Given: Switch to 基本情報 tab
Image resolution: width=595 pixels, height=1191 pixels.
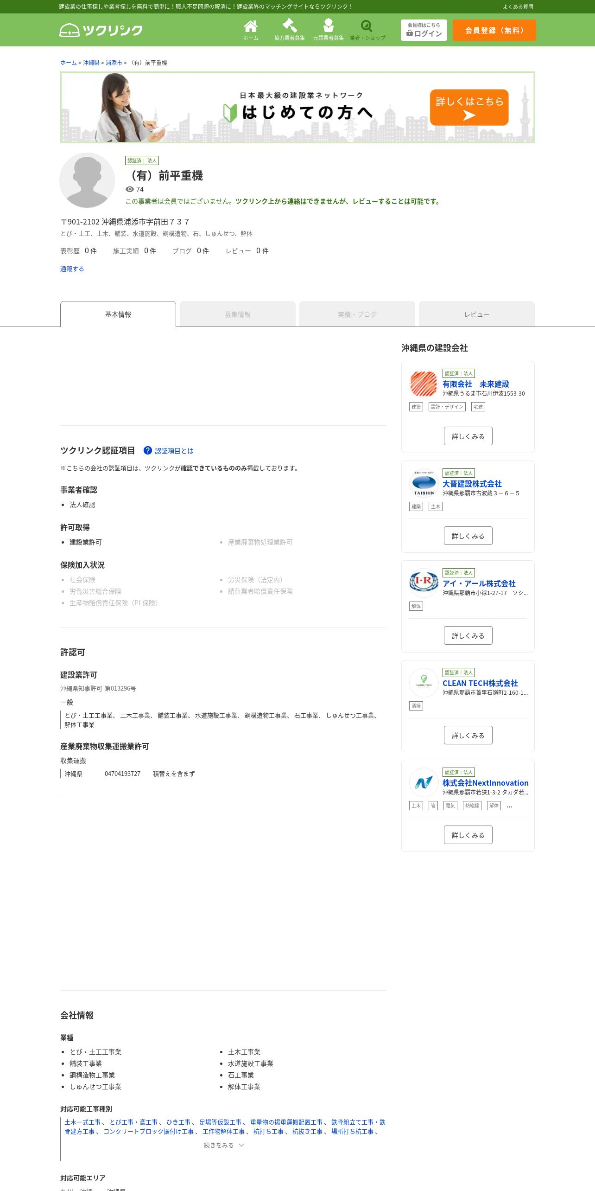Looking at the screenshot, I should [x=118, y=314].
